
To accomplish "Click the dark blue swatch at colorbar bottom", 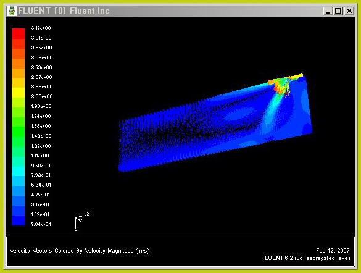I will 18,220.
